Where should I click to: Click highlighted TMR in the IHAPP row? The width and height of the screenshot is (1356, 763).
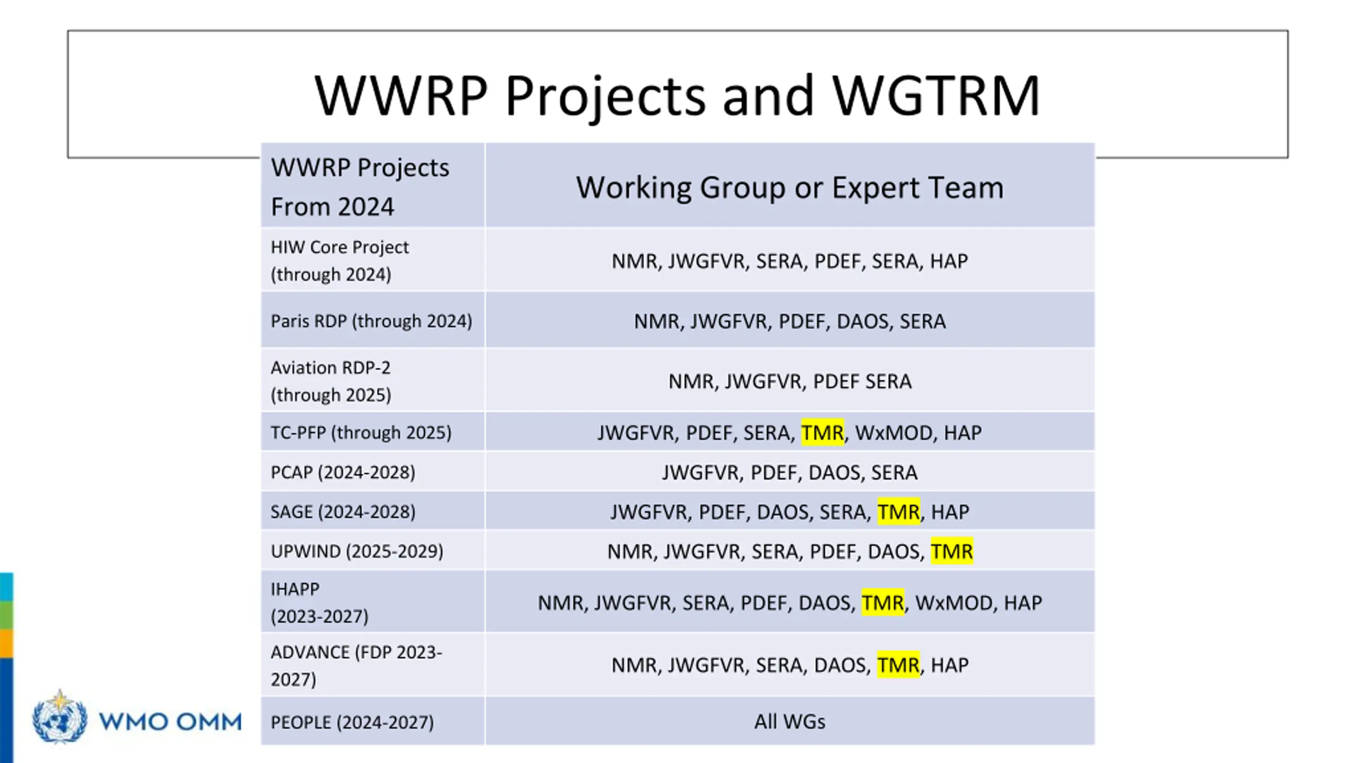coord(882,602)
